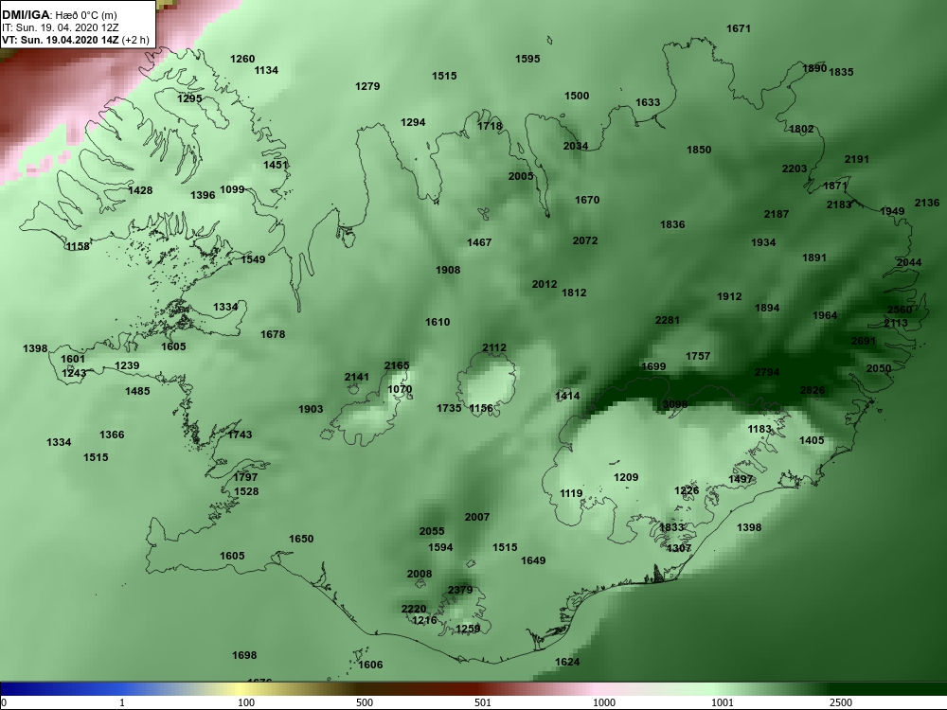Click the 1650 height value
Screen dimensions: 947x710
point(301,539)
